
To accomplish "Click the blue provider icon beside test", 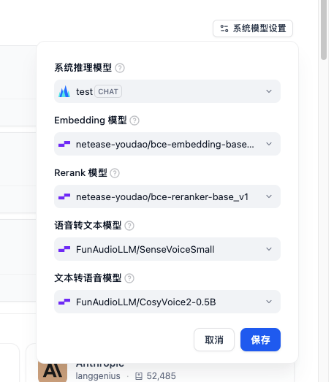I will tap(64, 91).
